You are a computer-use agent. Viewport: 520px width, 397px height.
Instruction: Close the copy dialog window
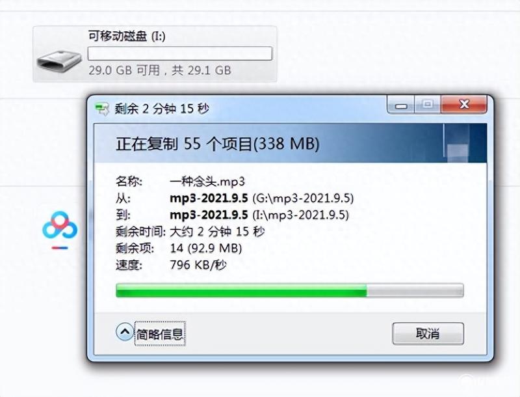point(464,105)
